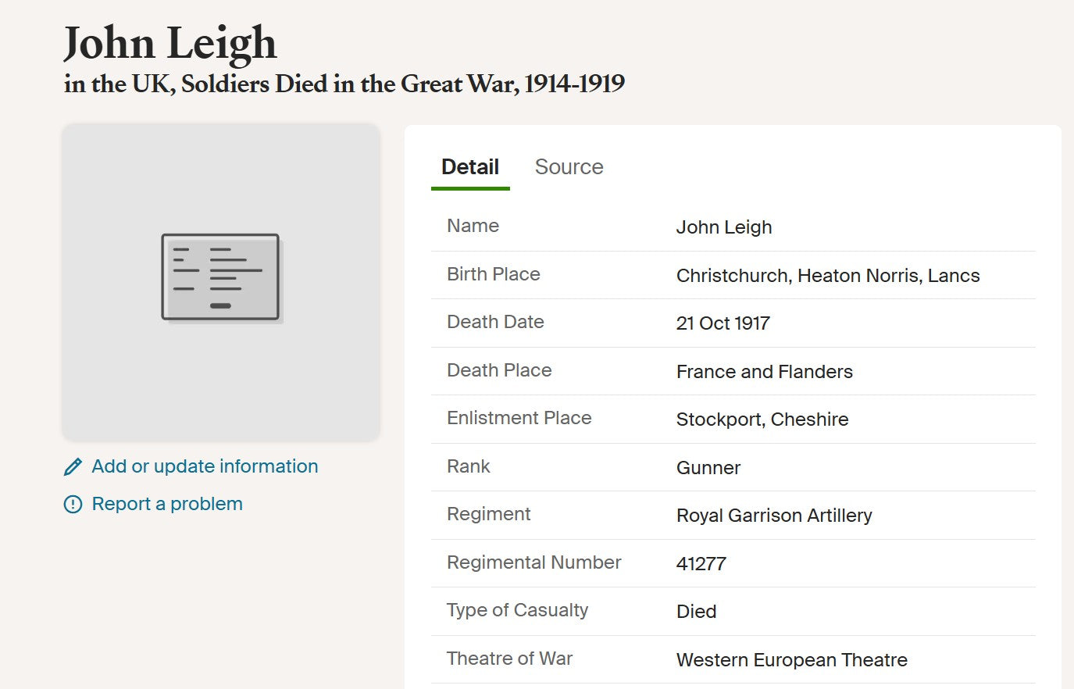Select Regiment Royal Garrison Artillery
This screenshot has width=1074, height=689.
coord(775,516)
